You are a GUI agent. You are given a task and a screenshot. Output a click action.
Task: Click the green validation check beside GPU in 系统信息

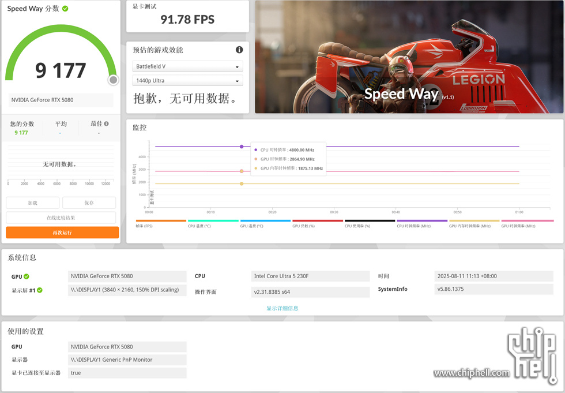pyautogui.click(x=27, y=276)
